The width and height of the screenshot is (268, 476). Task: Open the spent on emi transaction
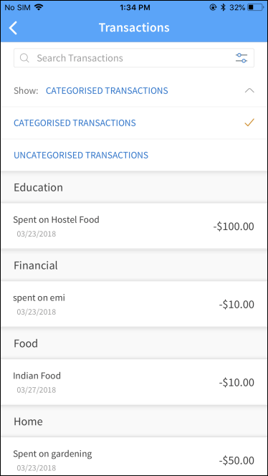coord(134,304)
